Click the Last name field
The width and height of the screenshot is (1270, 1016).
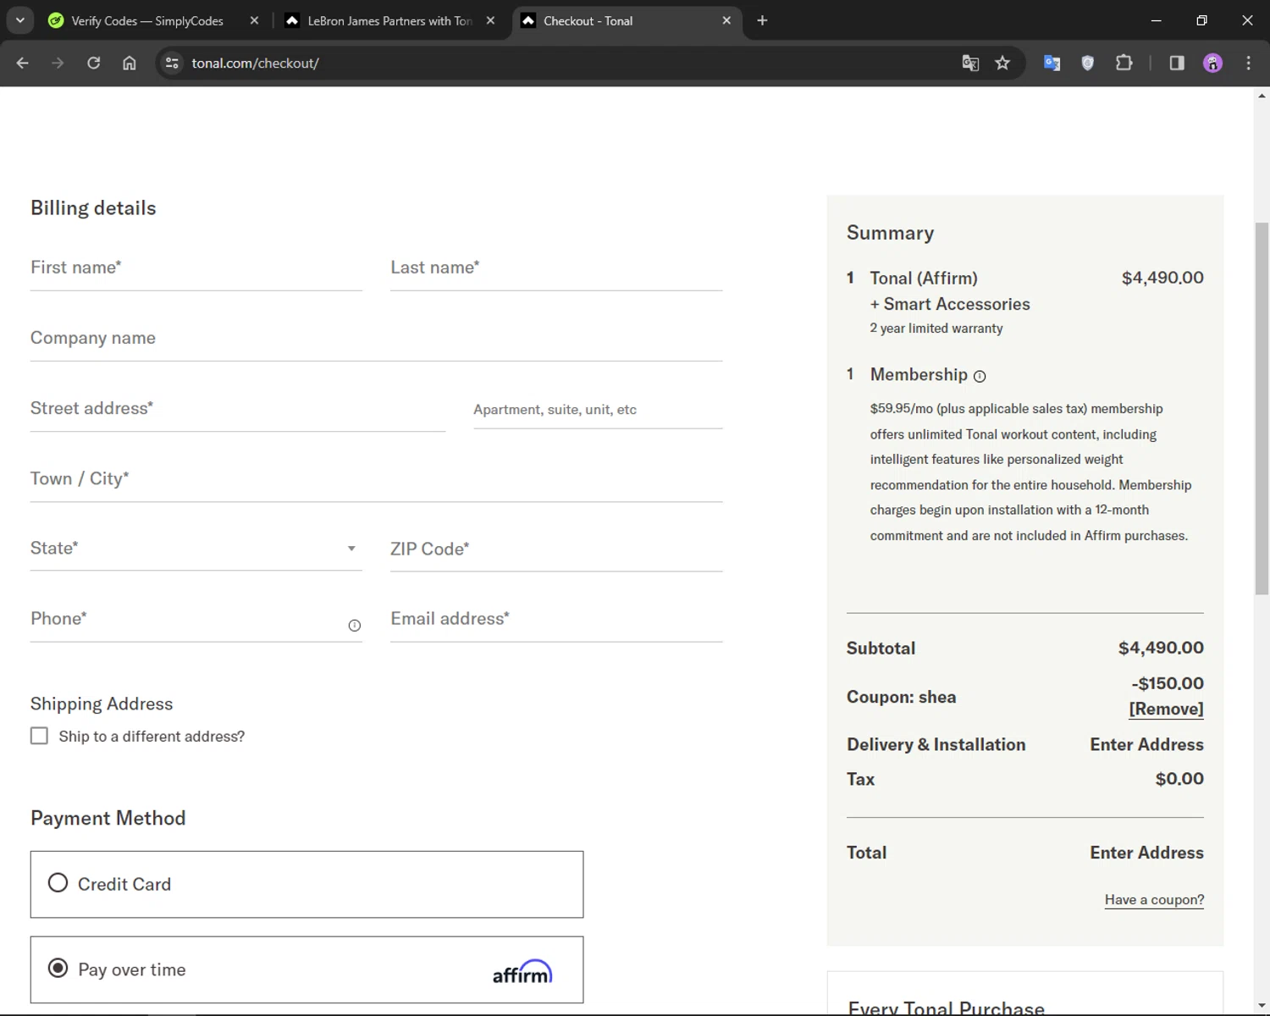[556, 268]
